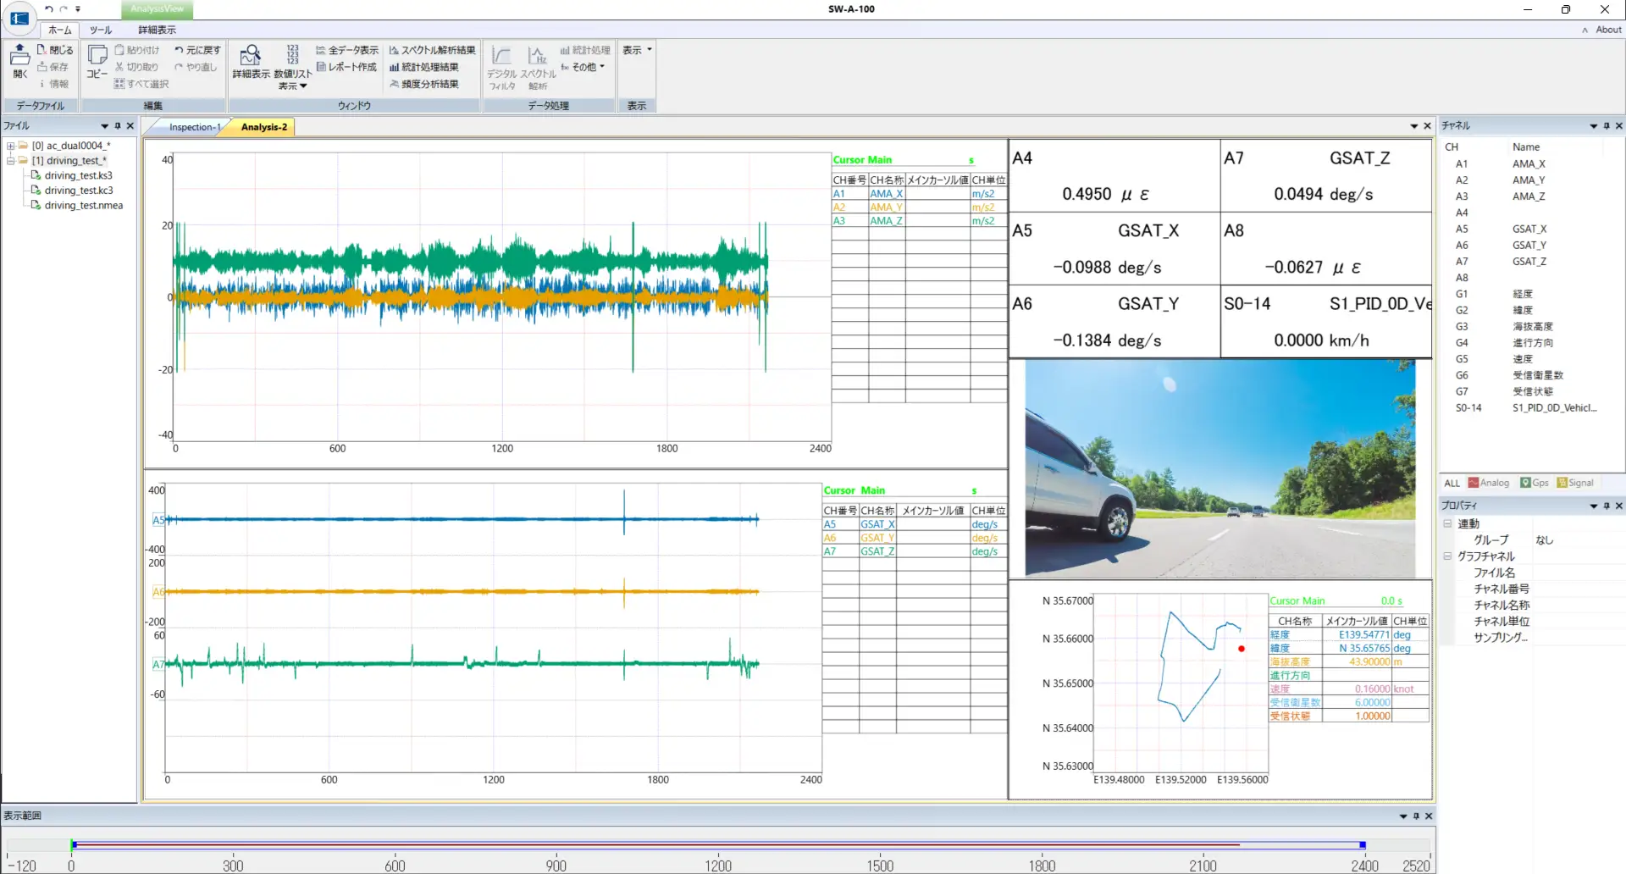Screen dimensions: 1626x874
Task: Open the 表示 dropdown in ribbon
Action: [x=637, y=50]
